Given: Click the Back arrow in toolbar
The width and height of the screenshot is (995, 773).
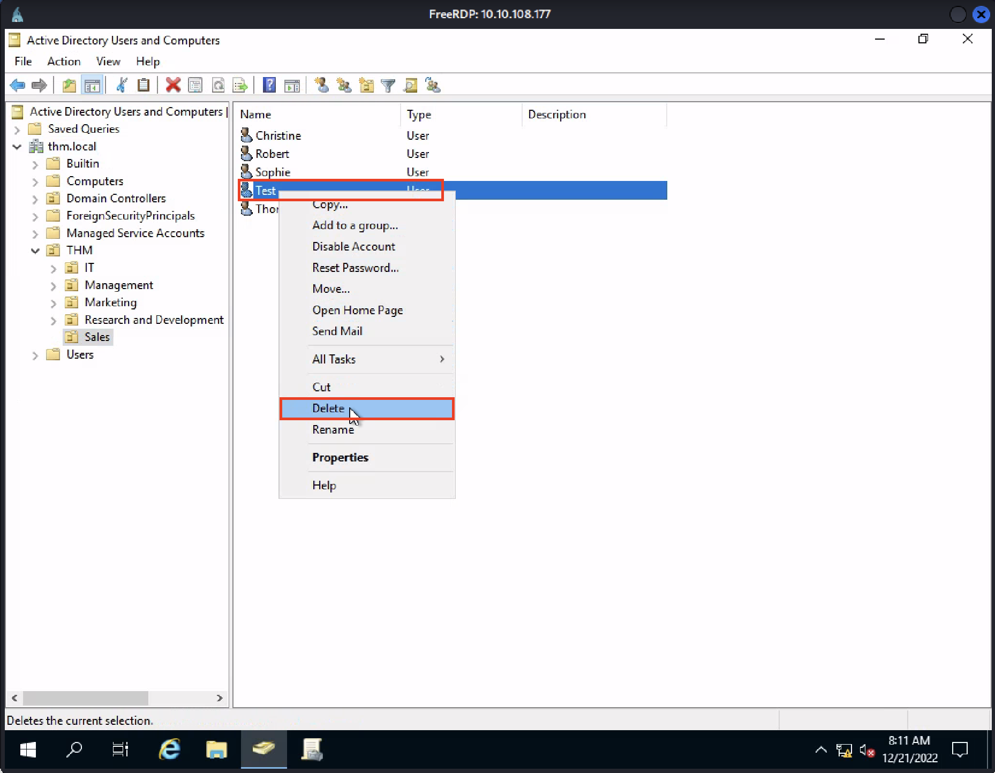Looking at the screenshot, I should [x=18, y=85].
